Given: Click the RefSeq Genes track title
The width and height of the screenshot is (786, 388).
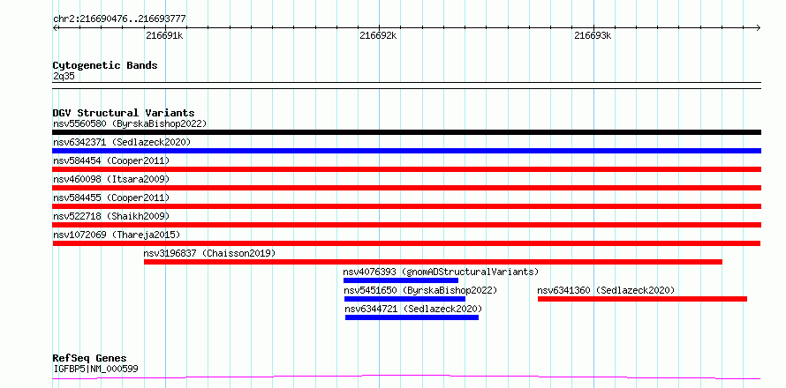Looking at the screenshot, I should (90, 358).
